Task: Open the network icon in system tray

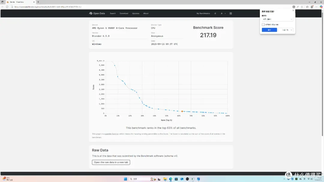Action: click(x=308, y=179)
